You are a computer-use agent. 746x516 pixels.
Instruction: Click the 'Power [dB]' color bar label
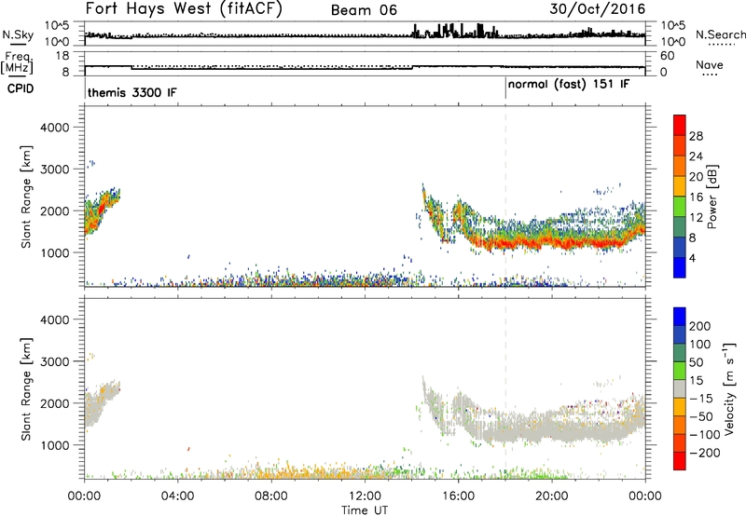tap(712, 197)
